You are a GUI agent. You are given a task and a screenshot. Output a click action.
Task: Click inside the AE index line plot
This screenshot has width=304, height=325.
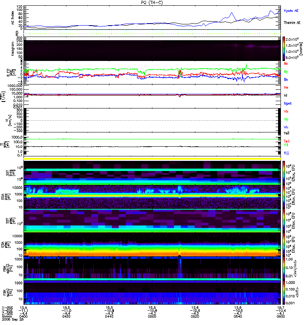(152, 17)
